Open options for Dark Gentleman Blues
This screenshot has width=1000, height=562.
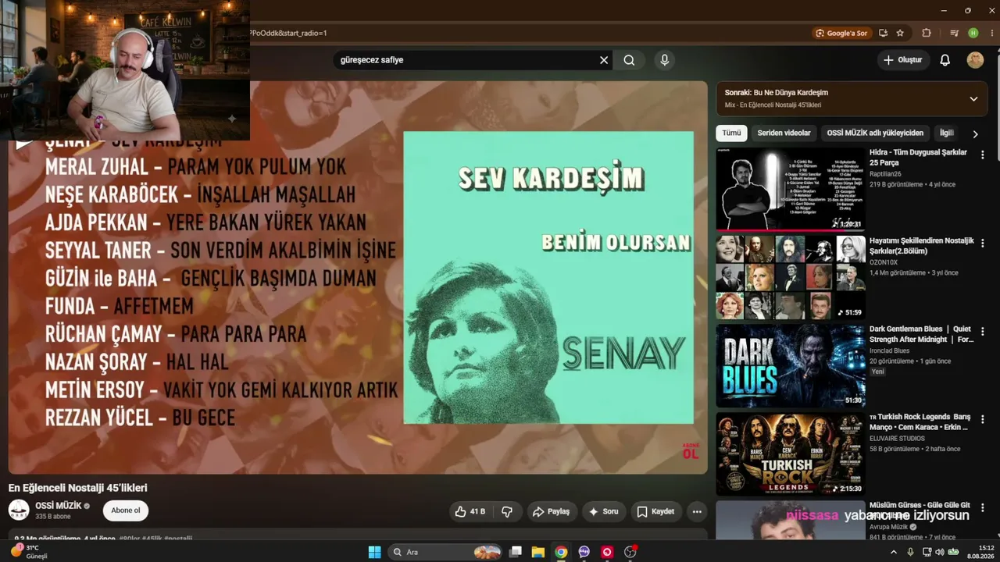coord(982,331)
